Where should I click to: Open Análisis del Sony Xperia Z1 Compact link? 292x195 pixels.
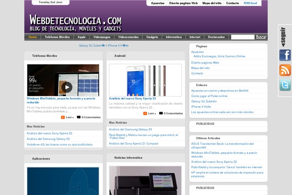pyautogui.click(x=134, y=143)
